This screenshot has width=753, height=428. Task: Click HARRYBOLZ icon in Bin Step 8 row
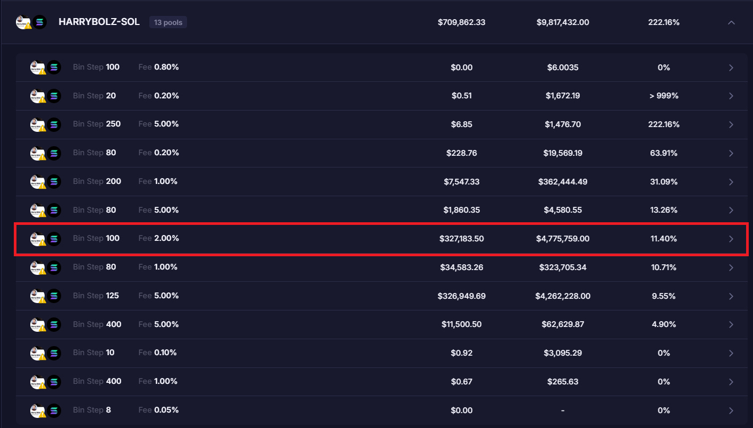[37, 410]
